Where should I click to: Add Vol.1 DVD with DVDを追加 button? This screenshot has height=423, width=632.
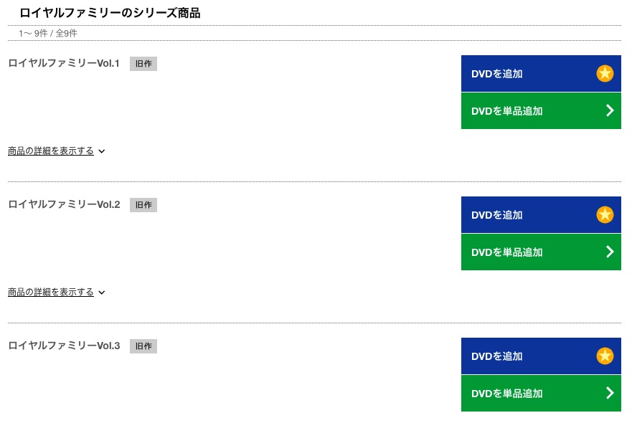click(x=541, y=73)
